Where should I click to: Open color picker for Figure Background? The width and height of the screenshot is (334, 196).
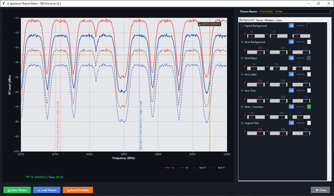[x=291, y=26]
